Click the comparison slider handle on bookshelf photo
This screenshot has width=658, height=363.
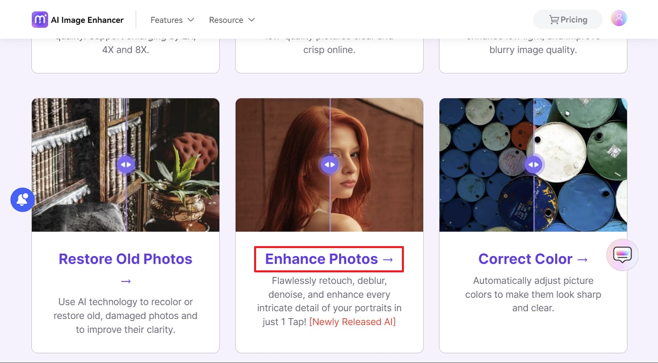(126, 165)
